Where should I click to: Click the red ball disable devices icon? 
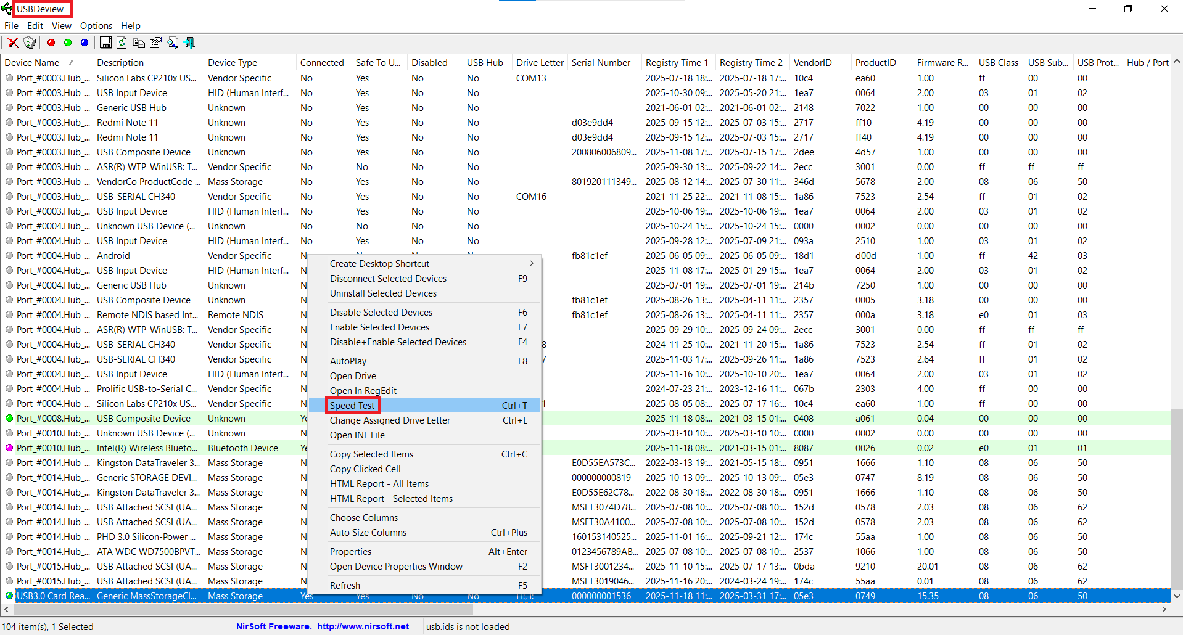51,43
